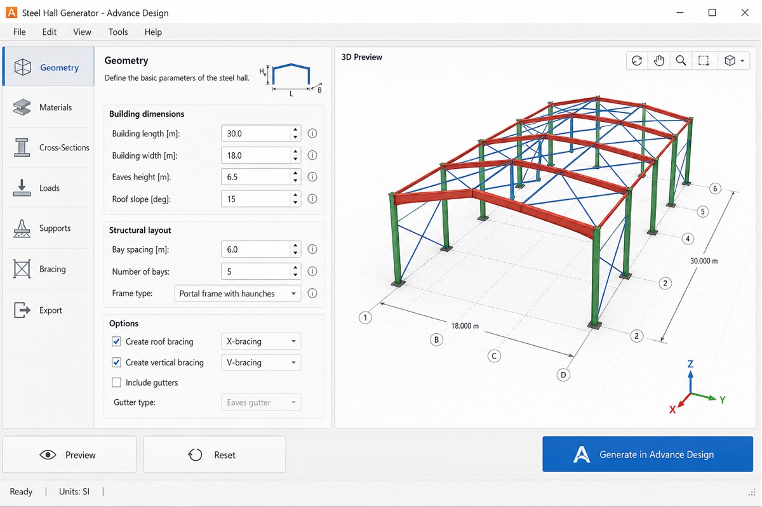
Task: Open the Help menu
Action: click(153, 32)
